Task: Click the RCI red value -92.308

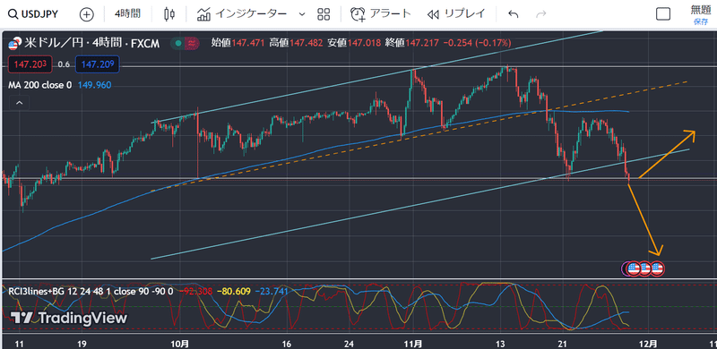Action: tap(196, 291)
